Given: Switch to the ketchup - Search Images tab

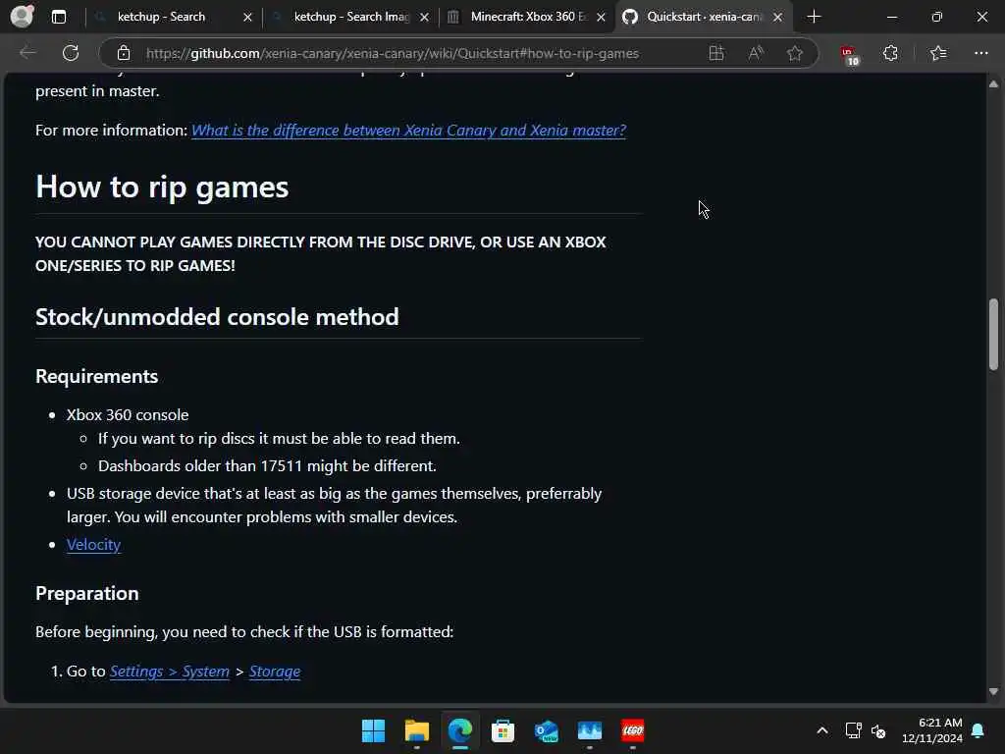Looking at the screenshot, I should click(350, 17).
